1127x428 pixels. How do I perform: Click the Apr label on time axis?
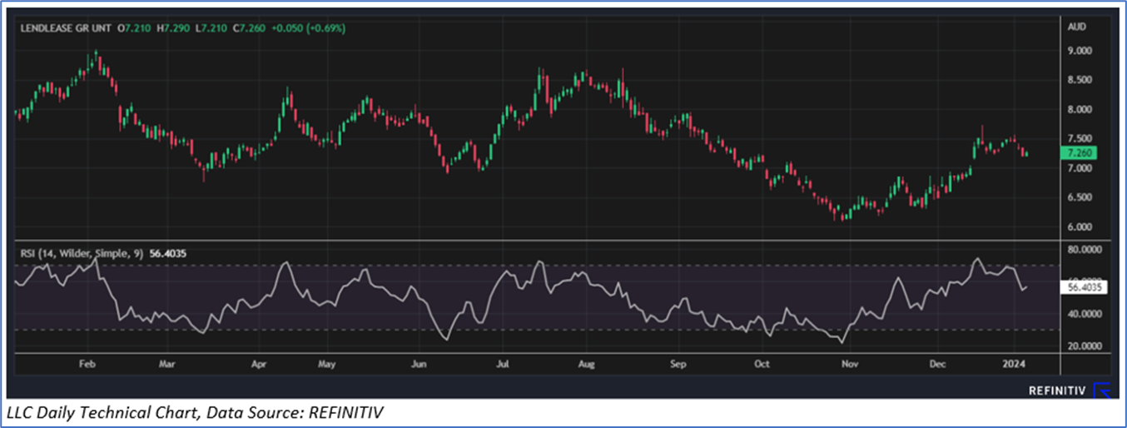coord(259,365)
